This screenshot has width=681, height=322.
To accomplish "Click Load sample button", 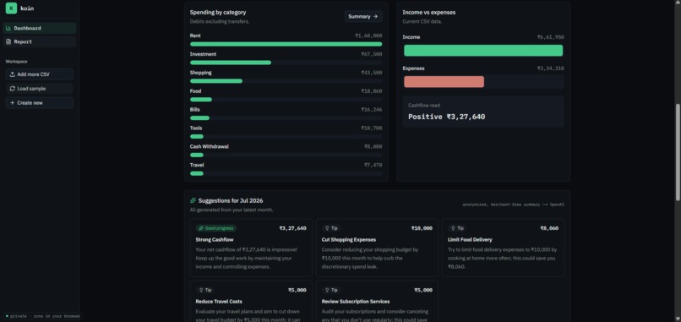I will (x=40, y=89).
